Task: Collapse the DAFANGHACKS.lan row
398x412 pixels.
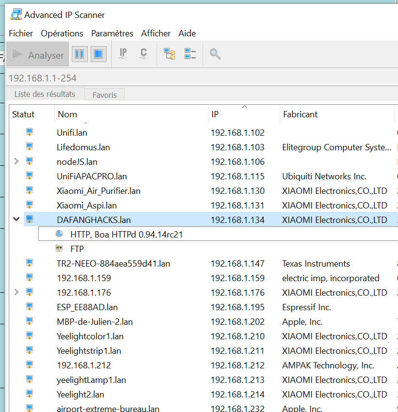Action: pyautogui.click(x=16, y=219)
